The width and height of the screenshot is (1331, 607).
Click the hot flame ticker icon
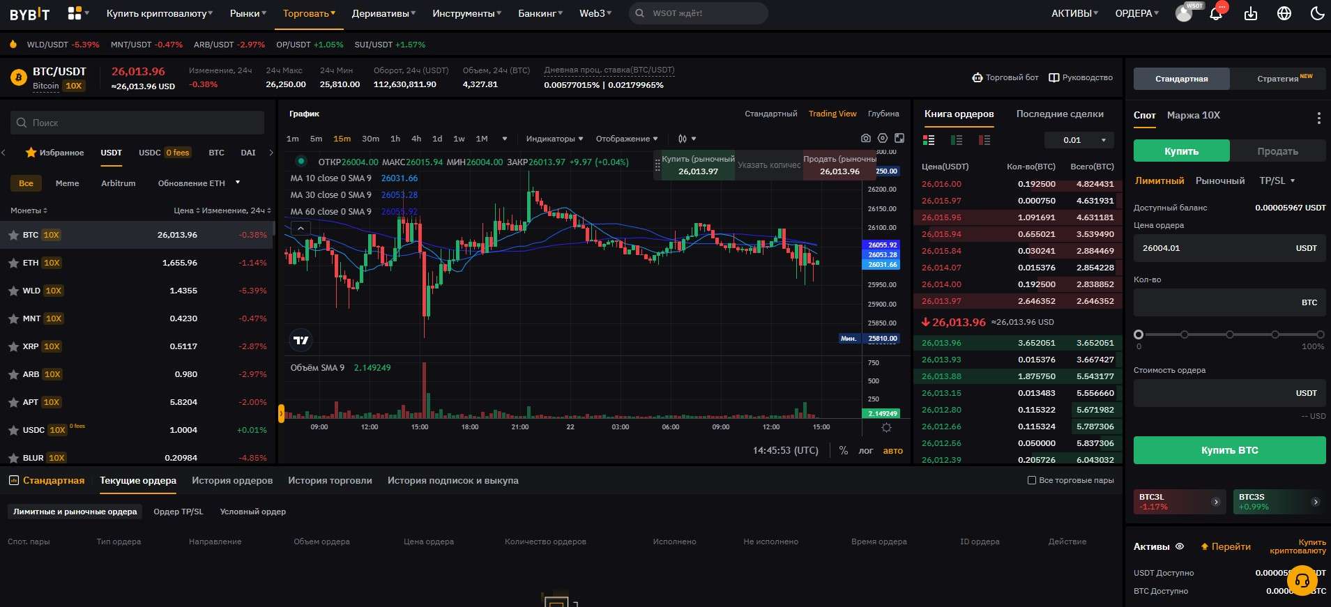pyautogui.click(x=13, y=44)
